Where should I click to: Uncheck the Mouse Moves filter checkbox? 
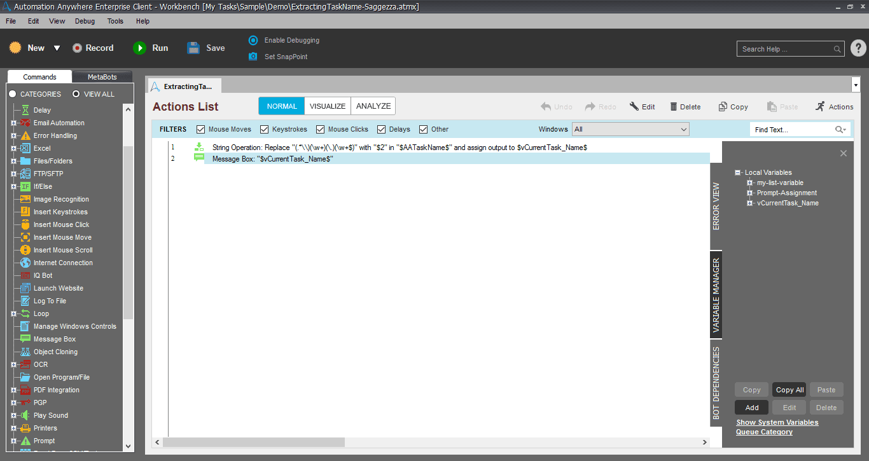(x=201, y=129)
